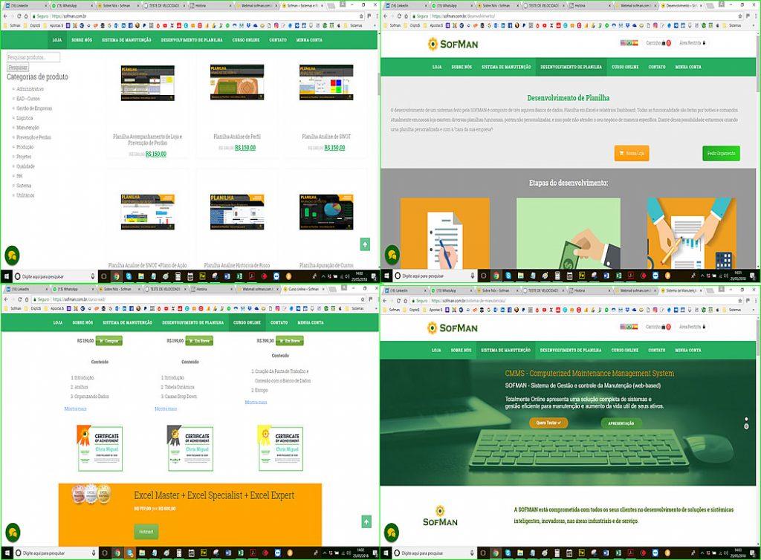
Task: Select LOJA menu in Loja window
Action: click(56, 40)
